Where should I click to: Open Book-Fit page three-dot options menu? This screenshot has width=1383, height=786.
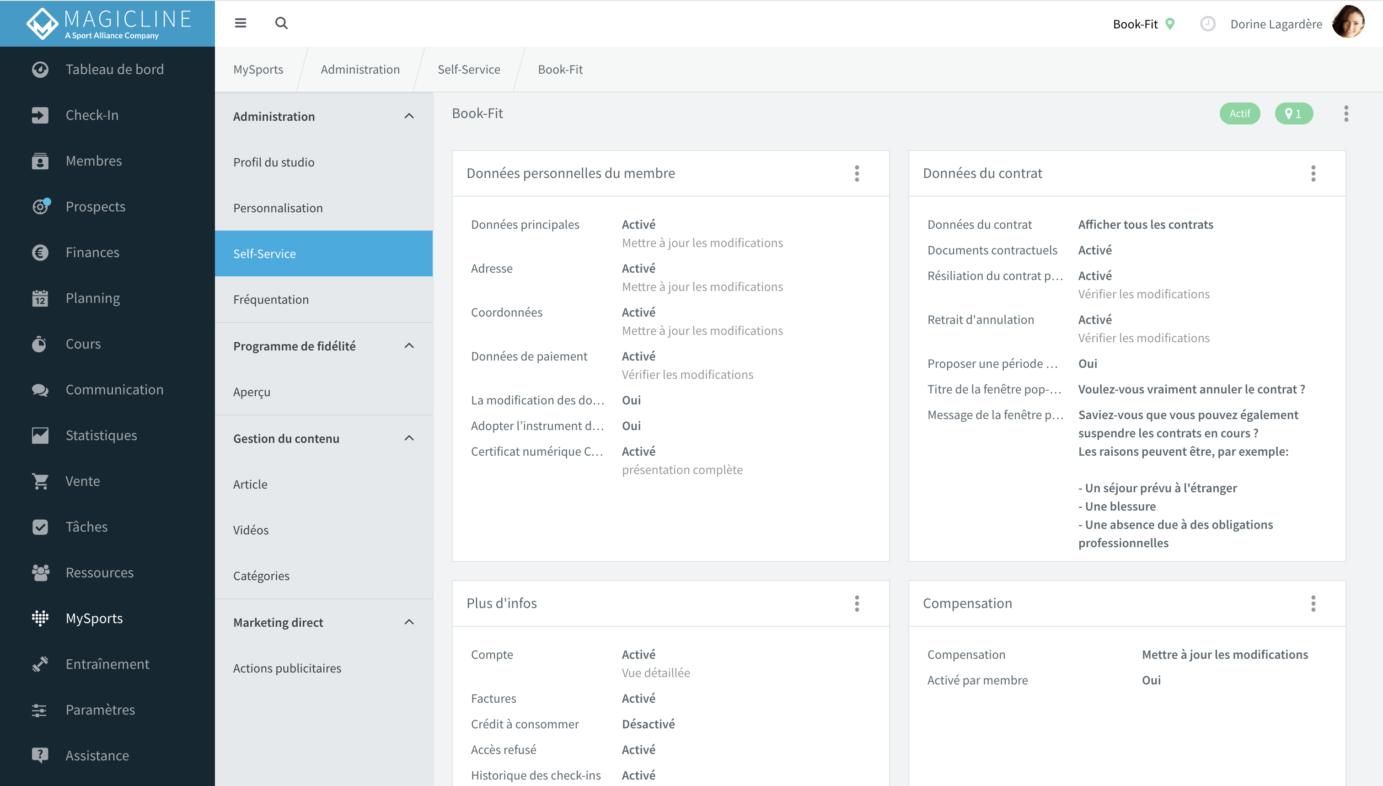click(x=1346, y=113)
